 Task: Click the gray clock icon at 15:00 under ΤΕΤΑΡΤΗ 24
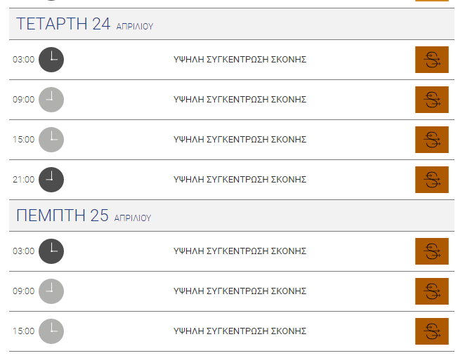pos(51,140)
